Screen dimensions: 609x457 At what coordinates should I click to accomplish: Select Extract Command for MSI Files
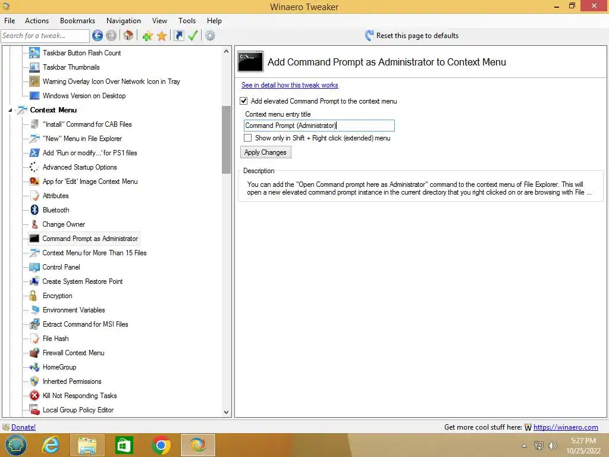pos(86,324)
